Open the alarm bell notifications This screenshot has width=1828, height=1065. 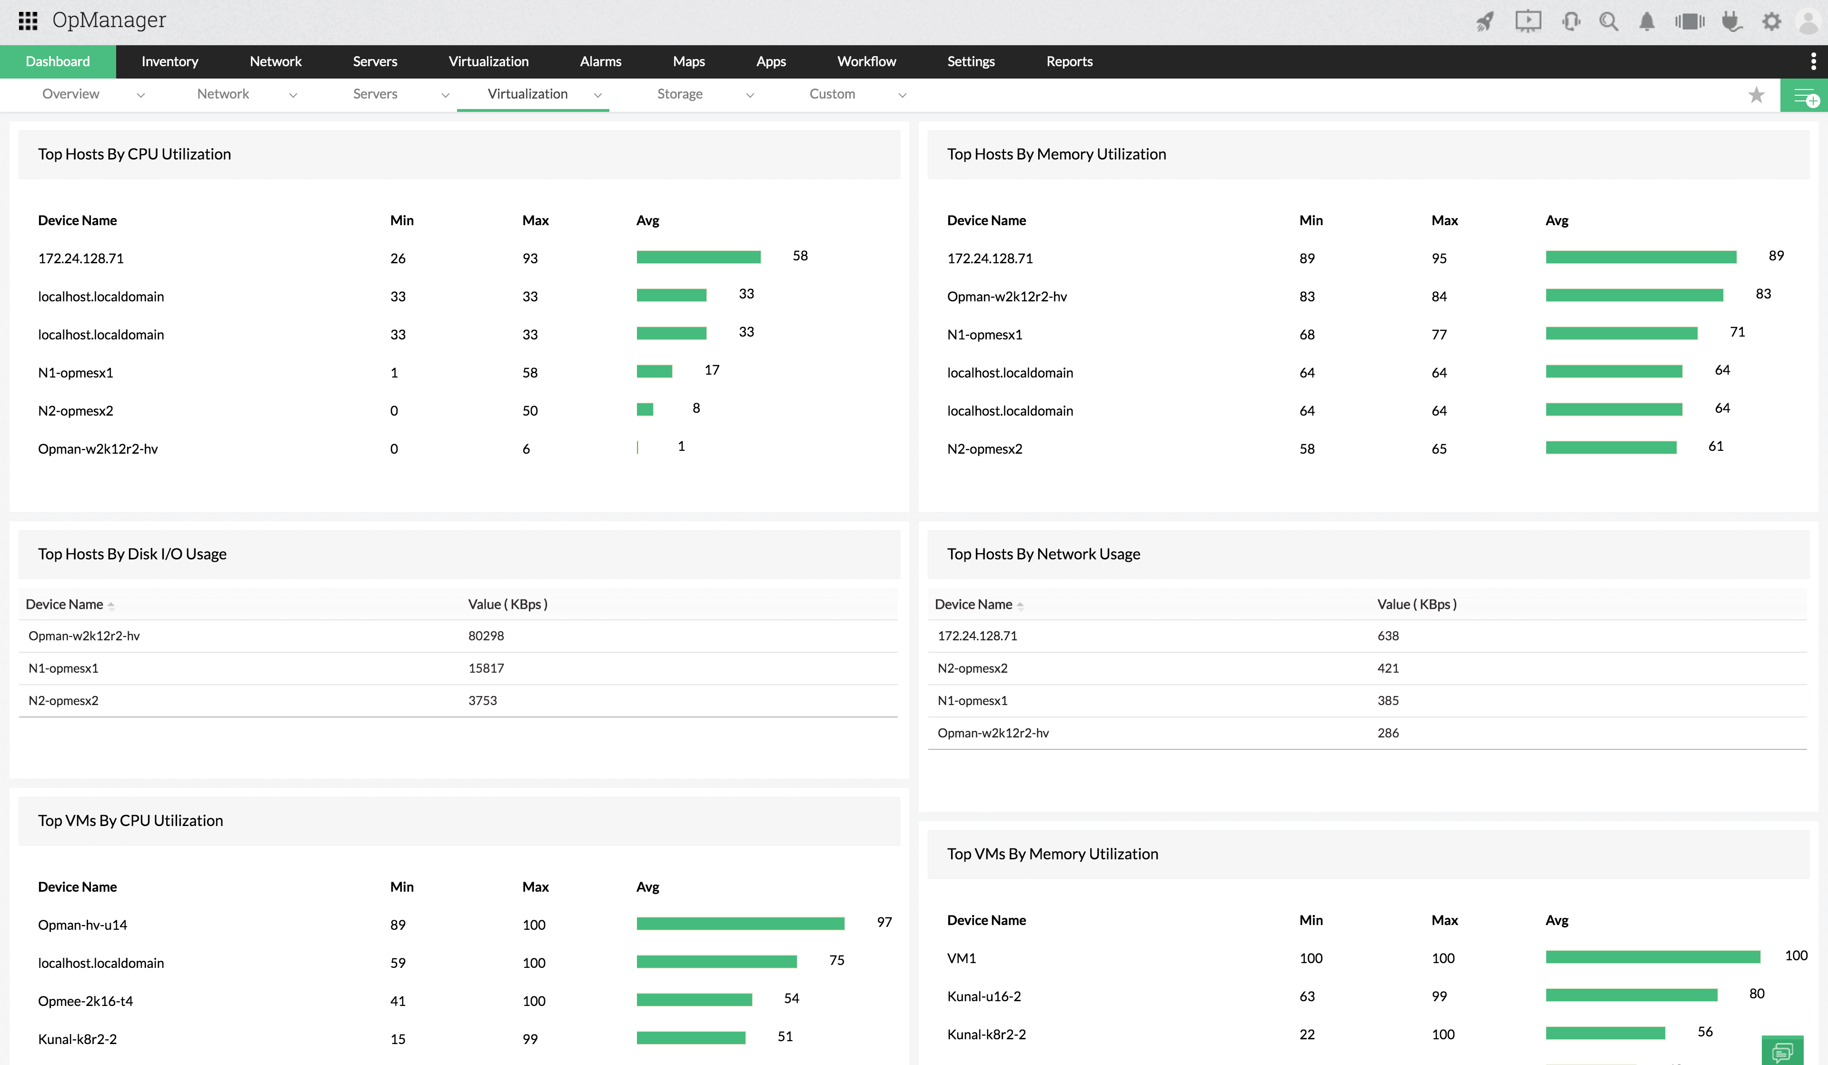(x=1647, y=21)
